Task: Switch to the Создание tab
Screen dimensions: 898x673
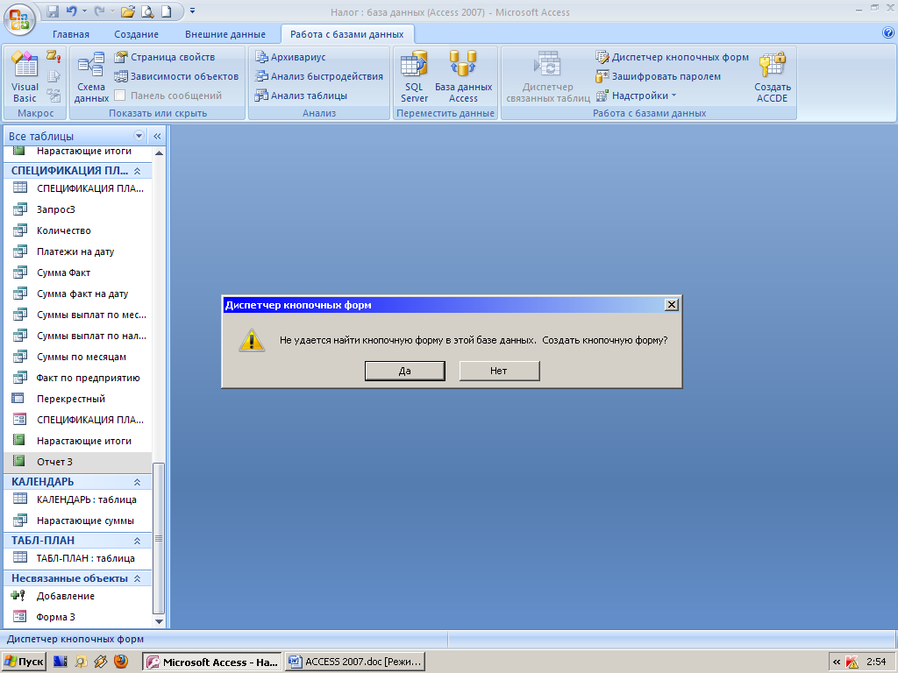Action: (x=136, y=34)
